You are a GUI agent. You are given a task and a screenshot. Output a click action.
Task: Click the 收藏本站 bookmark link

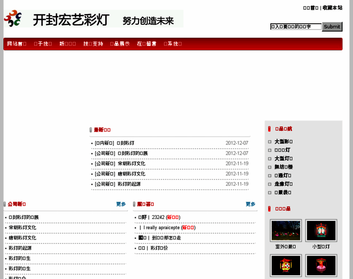(333, 8)
